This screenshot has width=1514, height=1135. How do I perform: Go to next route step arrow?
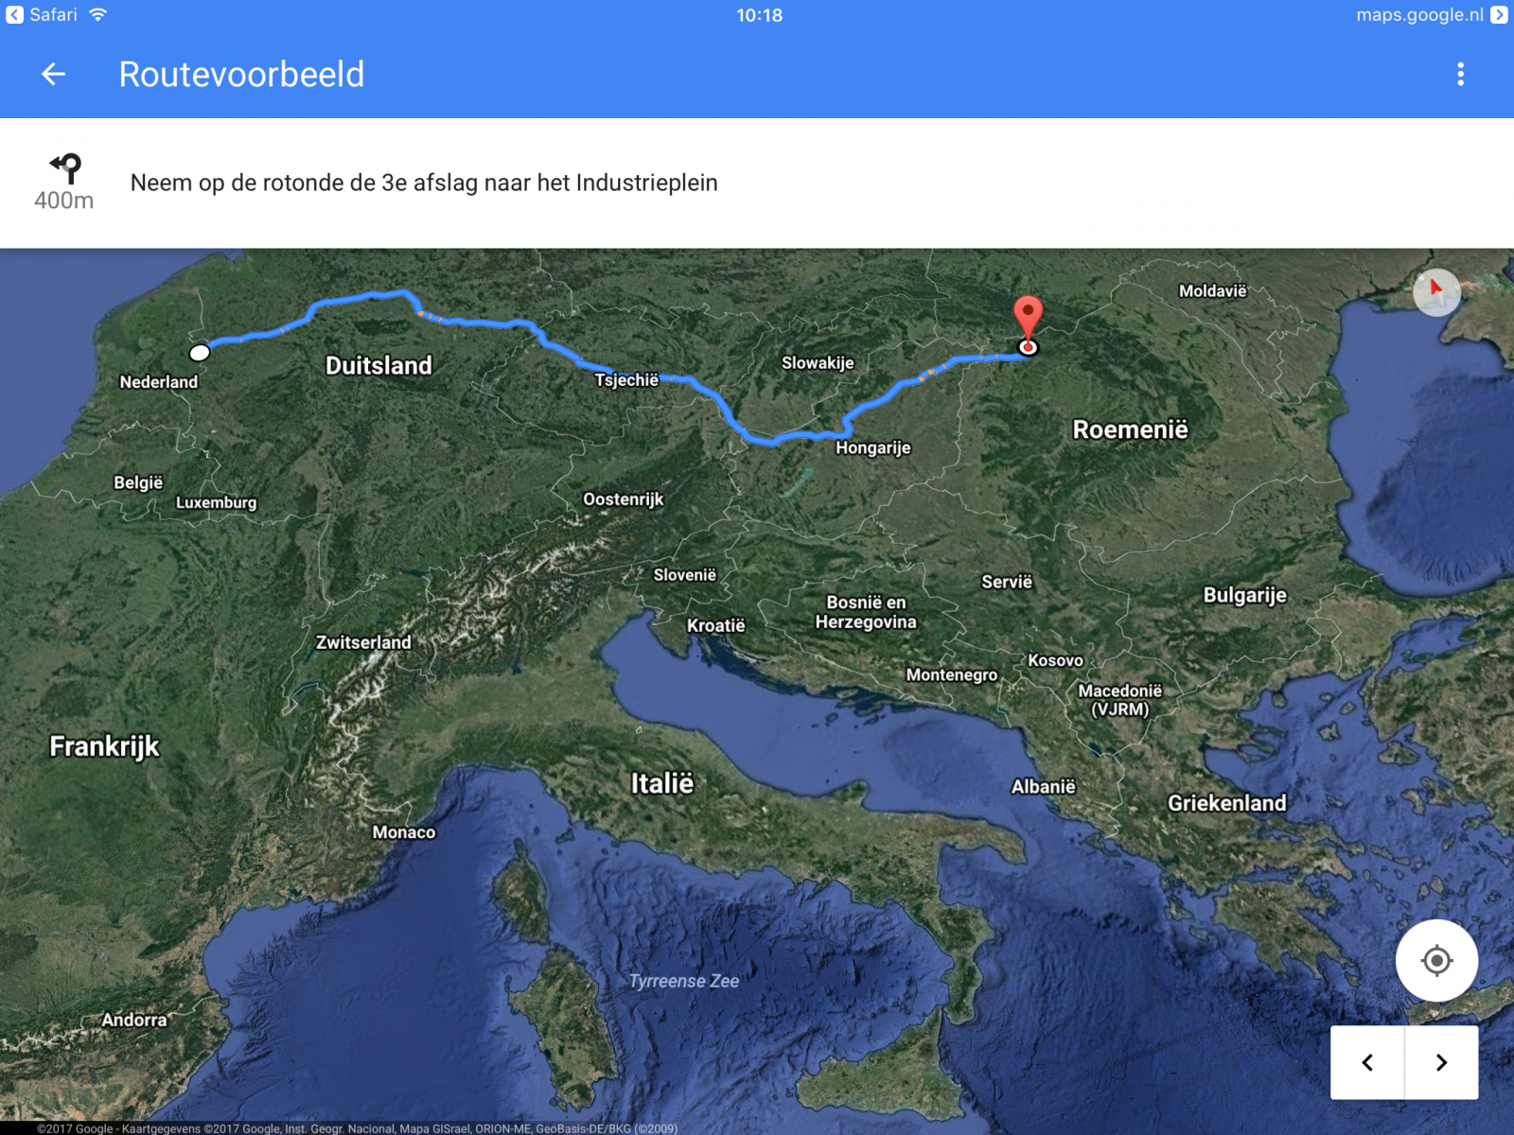tap(1441, 1062)
